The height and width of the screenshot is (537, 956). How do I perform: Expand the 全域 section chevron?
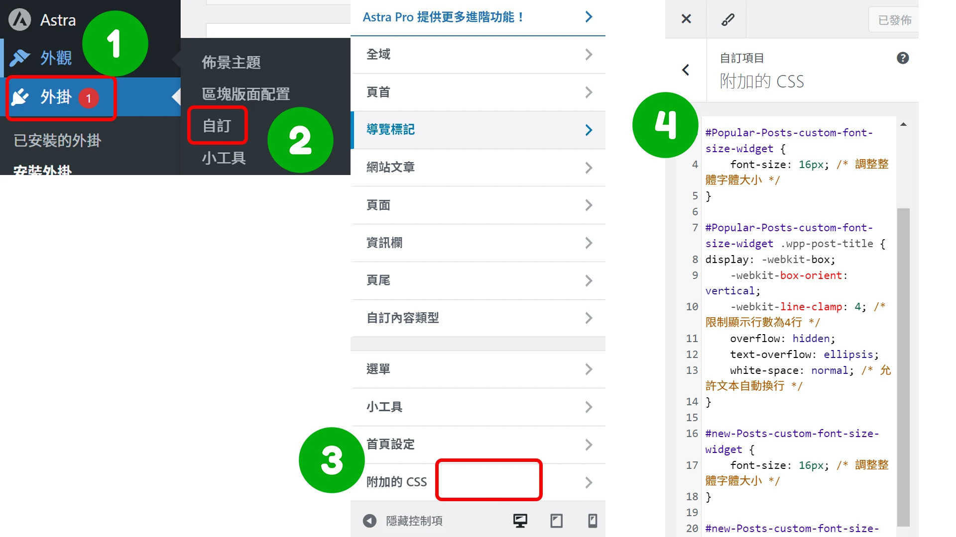coord(589,55)
